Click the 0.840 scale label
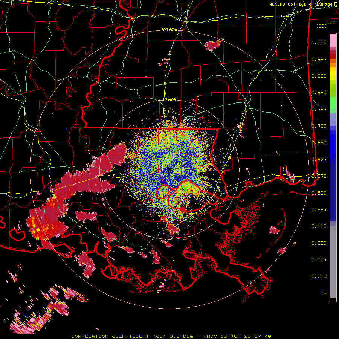 click(319, 93)
